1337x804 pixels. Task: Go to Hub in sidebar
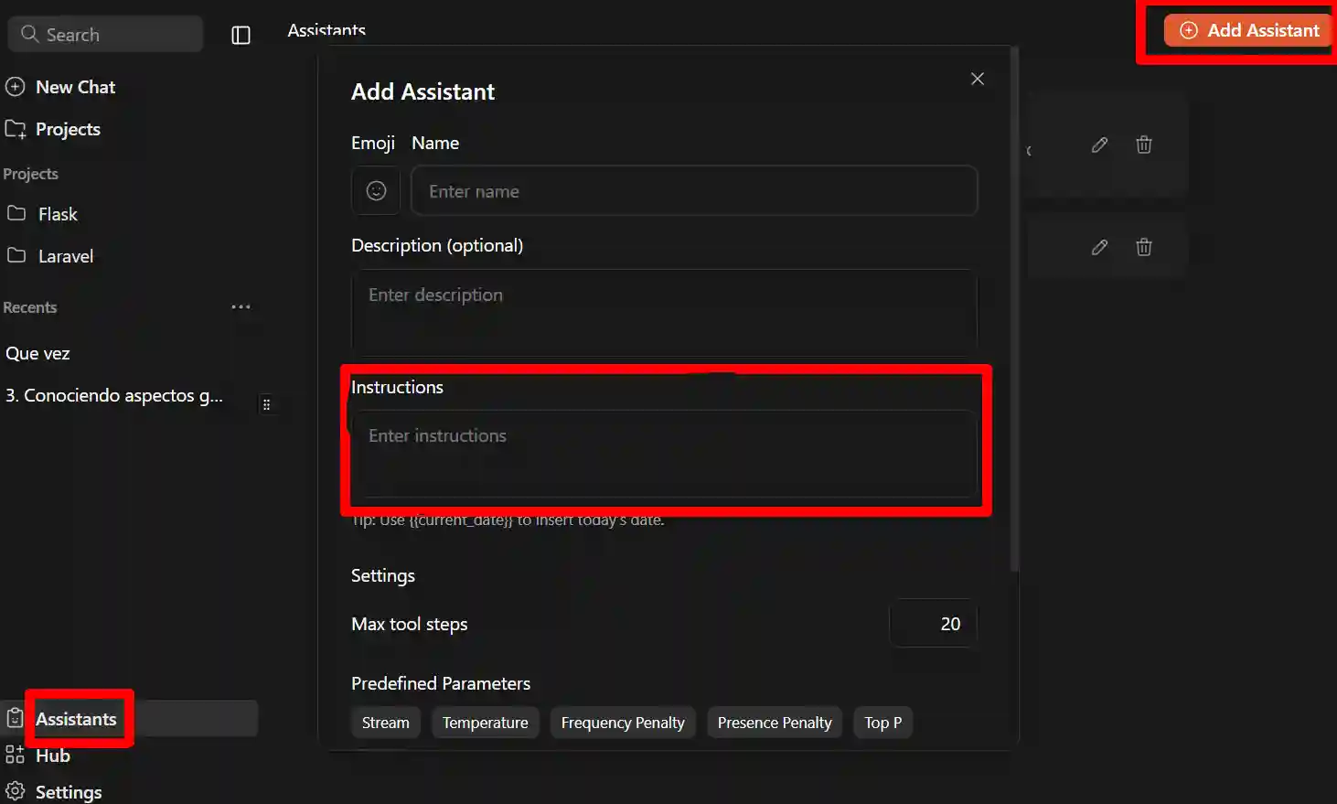point(52,756)
